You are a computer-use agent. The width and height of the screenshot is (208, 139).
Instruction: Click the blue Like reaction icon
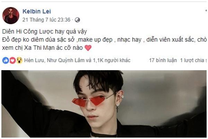(x=6, y=60)
